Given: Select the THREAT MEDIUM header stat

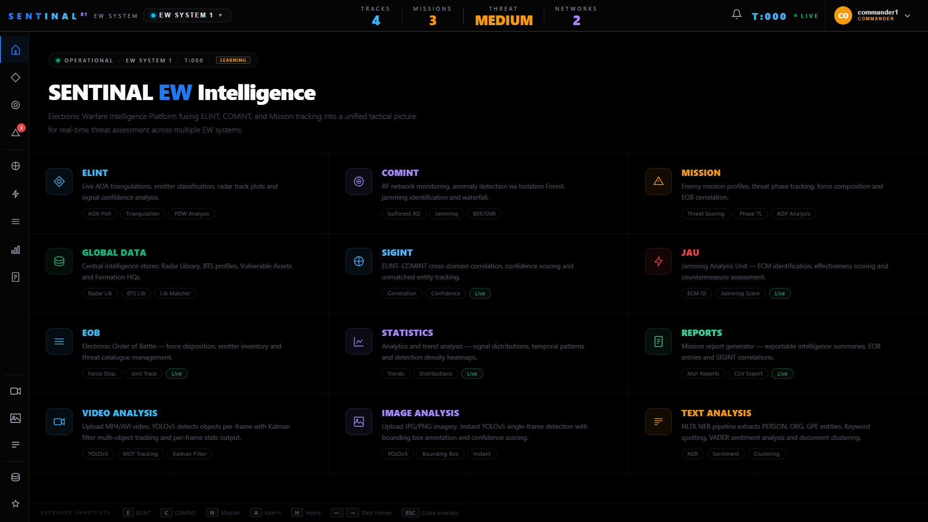Looking at the screenshot, I should (x=504, y=16).
